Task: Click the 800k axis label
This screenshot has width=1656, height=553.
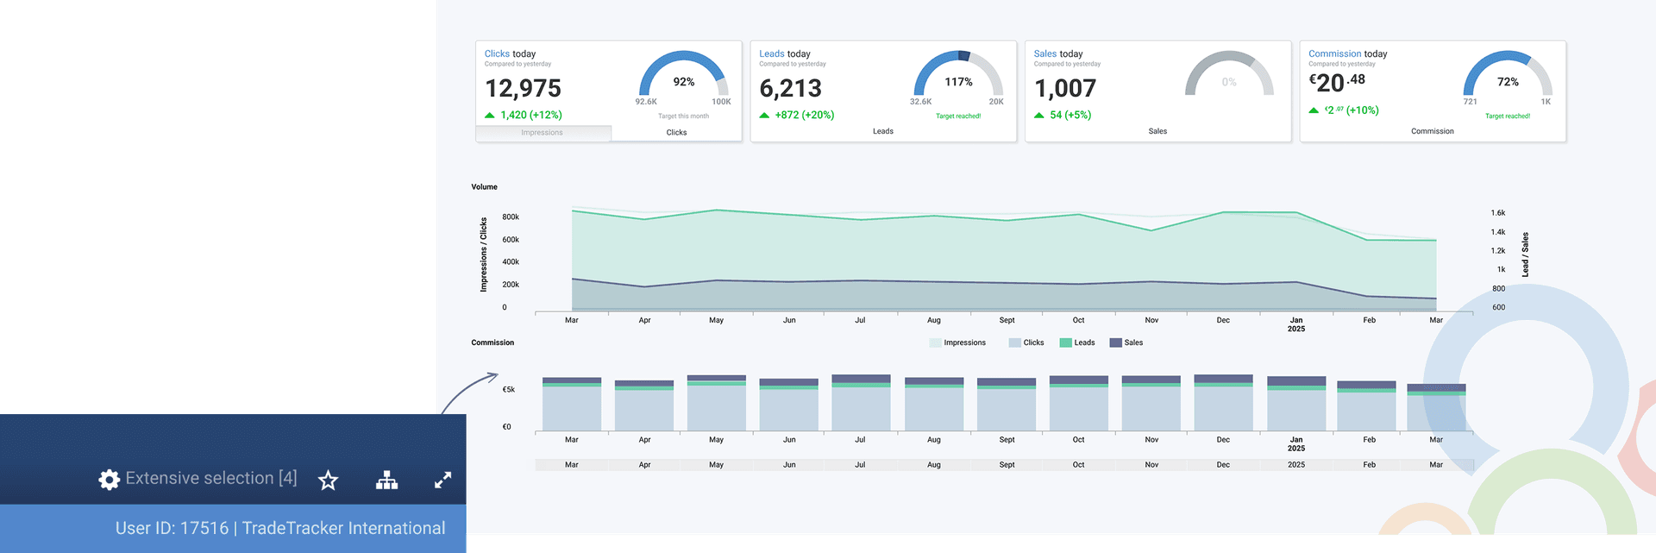Action: pyautogui.click(x=511, y=217)
